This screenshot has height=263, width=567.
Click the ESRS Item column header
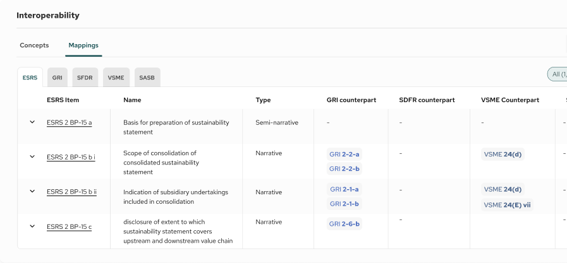(63, 100)
